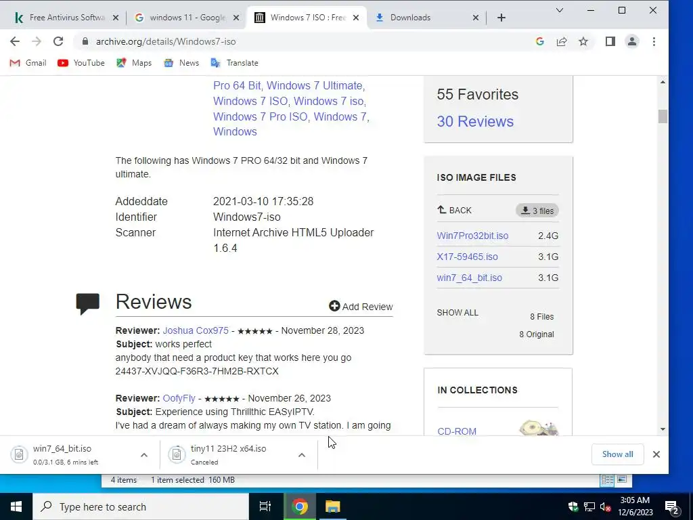Open reviewer OofyFly profile

pyautogui.click(x=179, y=398)
